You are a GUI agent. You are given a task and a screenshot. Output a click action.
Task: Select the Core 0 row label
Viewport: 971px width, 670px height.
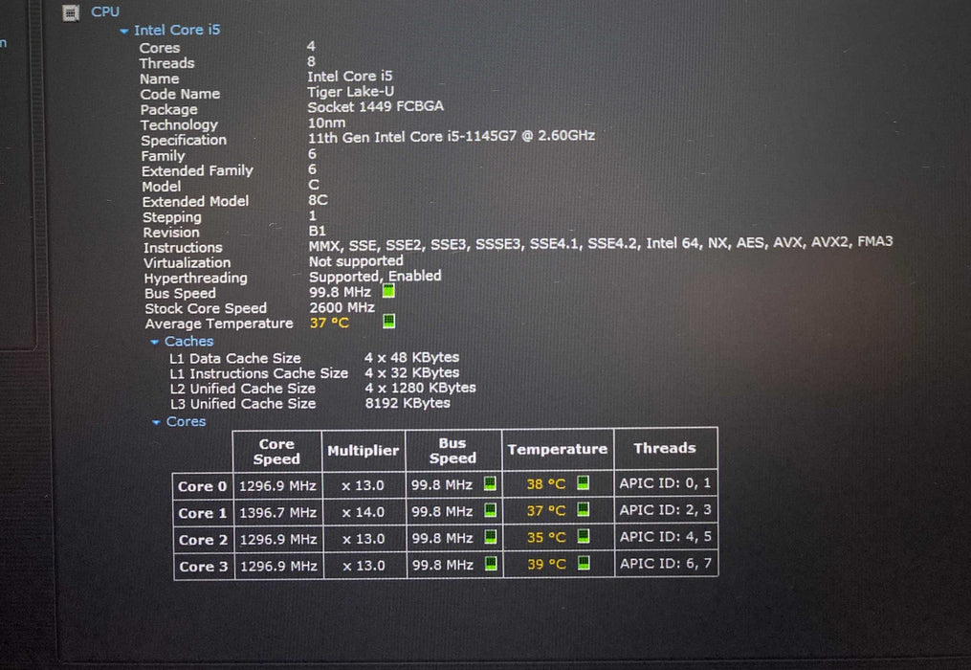click(203, 486)
